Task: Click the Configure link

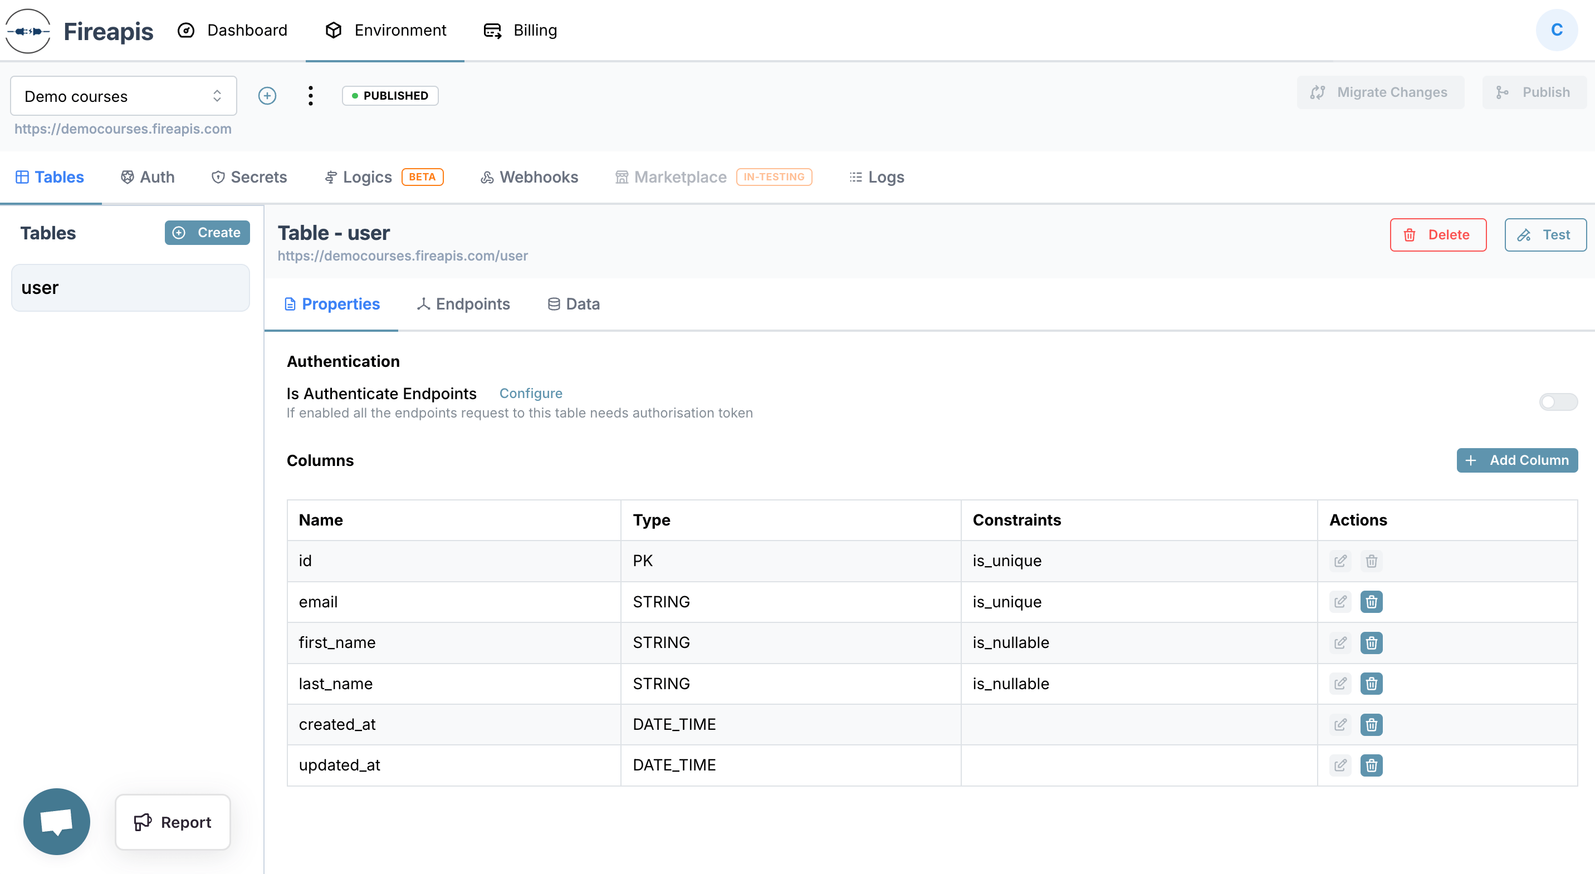Action: pos(531,393)
